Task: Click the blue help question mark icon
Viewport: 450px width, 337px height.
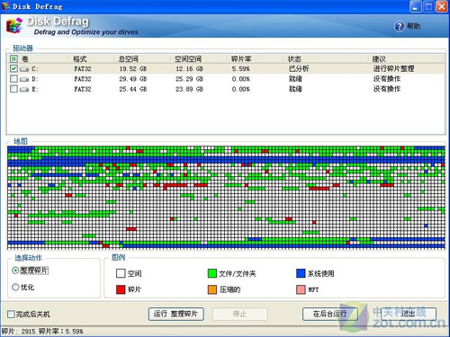Action: [x=399, y=26]
